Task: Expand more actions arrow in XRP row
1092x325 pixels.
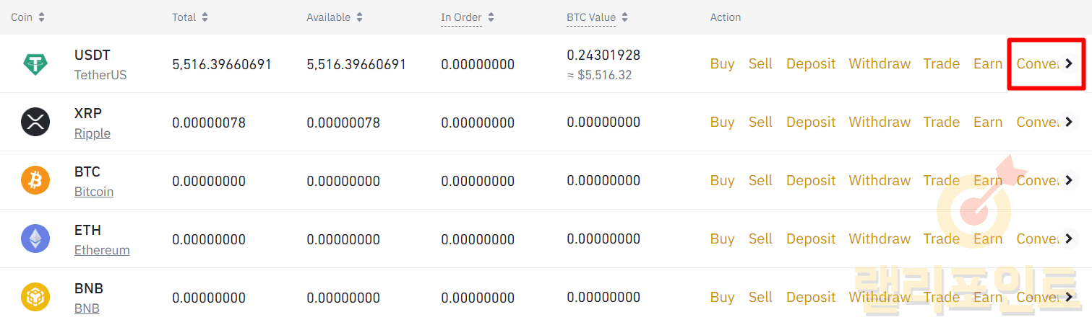Action: (x=1069, y=122)
